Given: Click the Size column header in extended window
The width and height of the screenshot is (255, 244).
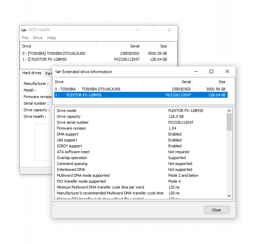Looking at the screenshot, I should 210,82.
